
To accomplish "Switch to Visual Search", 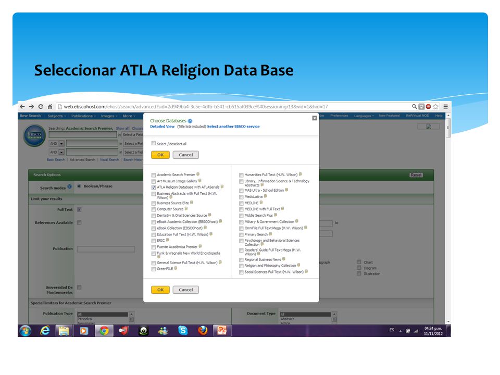I will point(109,159).
